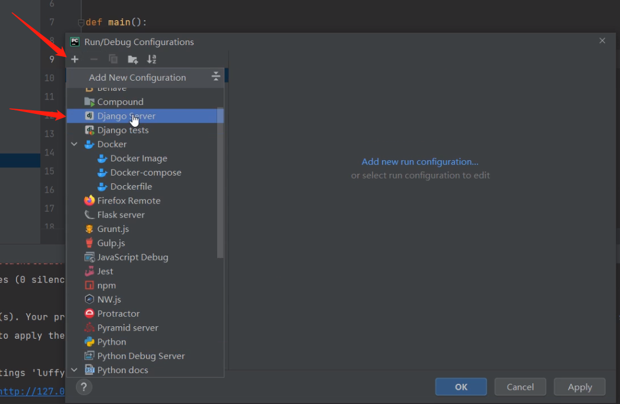Select the Protractor text entry
620x404 pixels.
click(x=119, y=313)
